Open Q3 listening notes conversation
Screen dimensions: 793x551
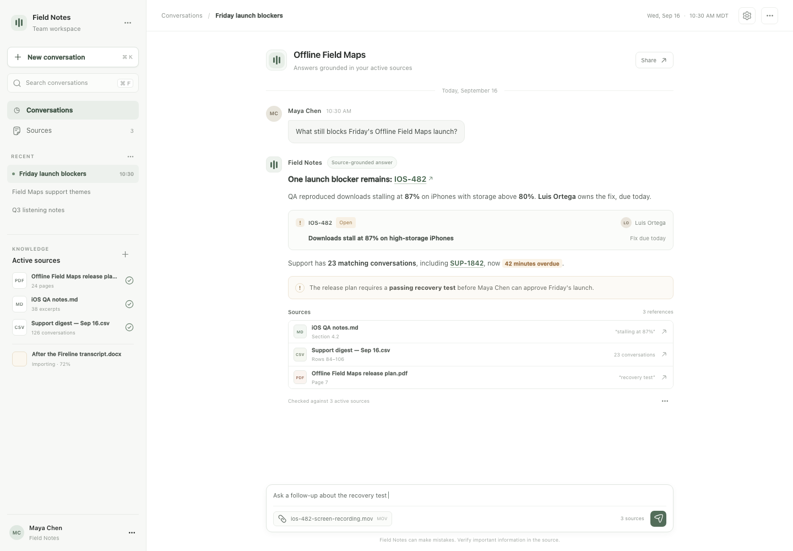pos(73,210)
